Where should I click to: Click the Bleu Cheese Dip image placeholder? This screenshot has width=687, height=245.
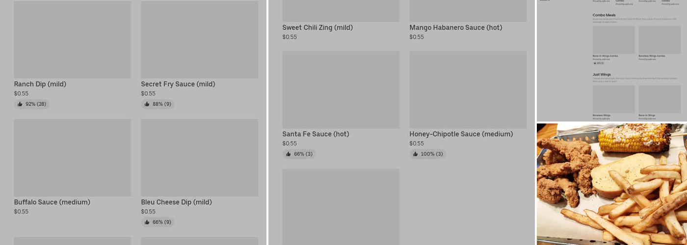pos(199,158)
